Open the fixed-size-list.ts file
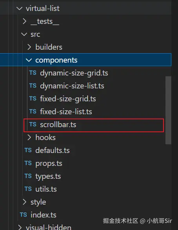The image size is (178, 230). [x=66, y=111]
